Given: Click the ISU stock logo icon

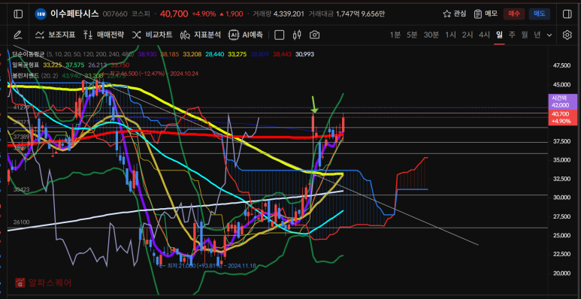Looking at the screenshot, I should point(41,14).
